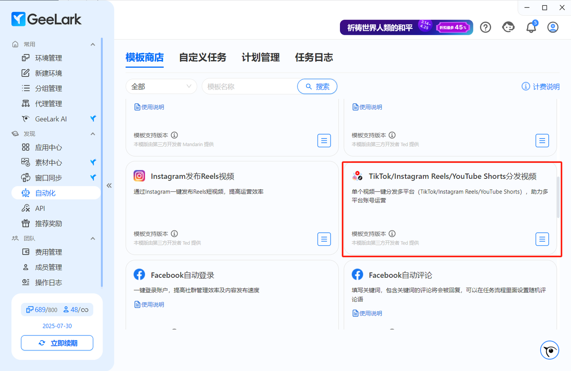The image size is (571, 371).
Task: Collapse the 发现 sidebar section
Action: (93, 134)
